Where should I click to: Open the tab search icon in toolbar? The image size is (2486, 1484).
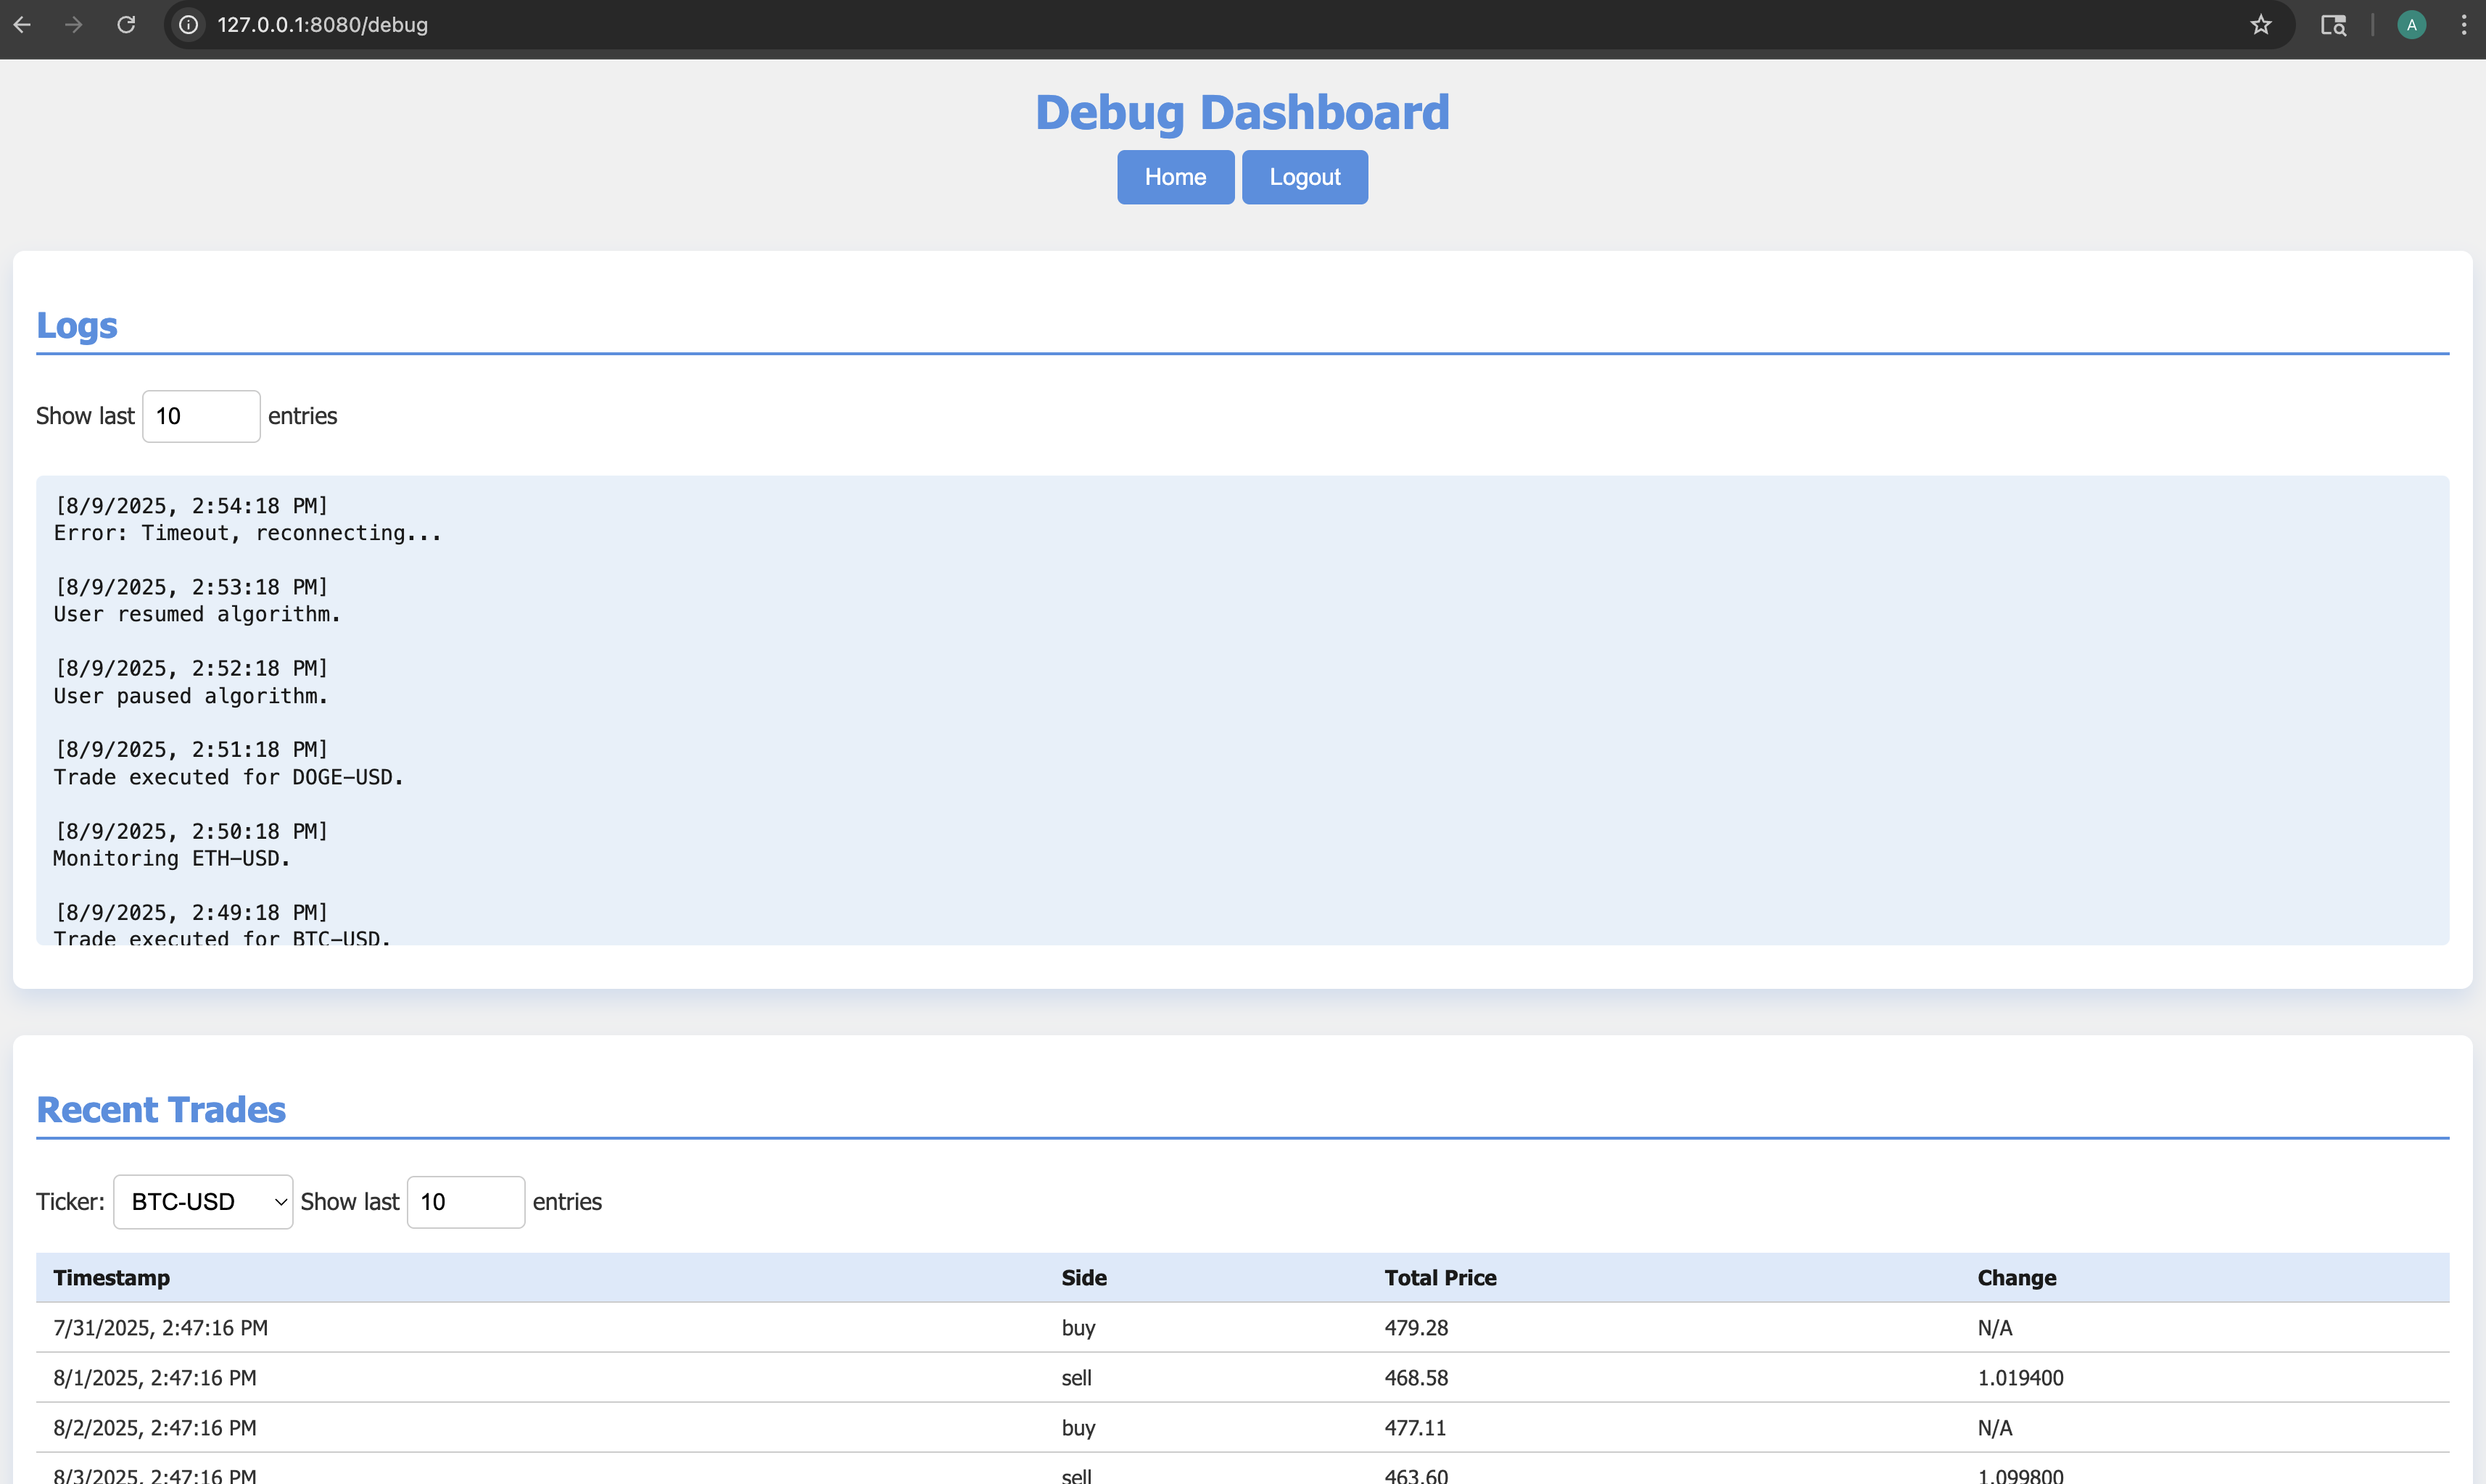(x=2333, y=25)
